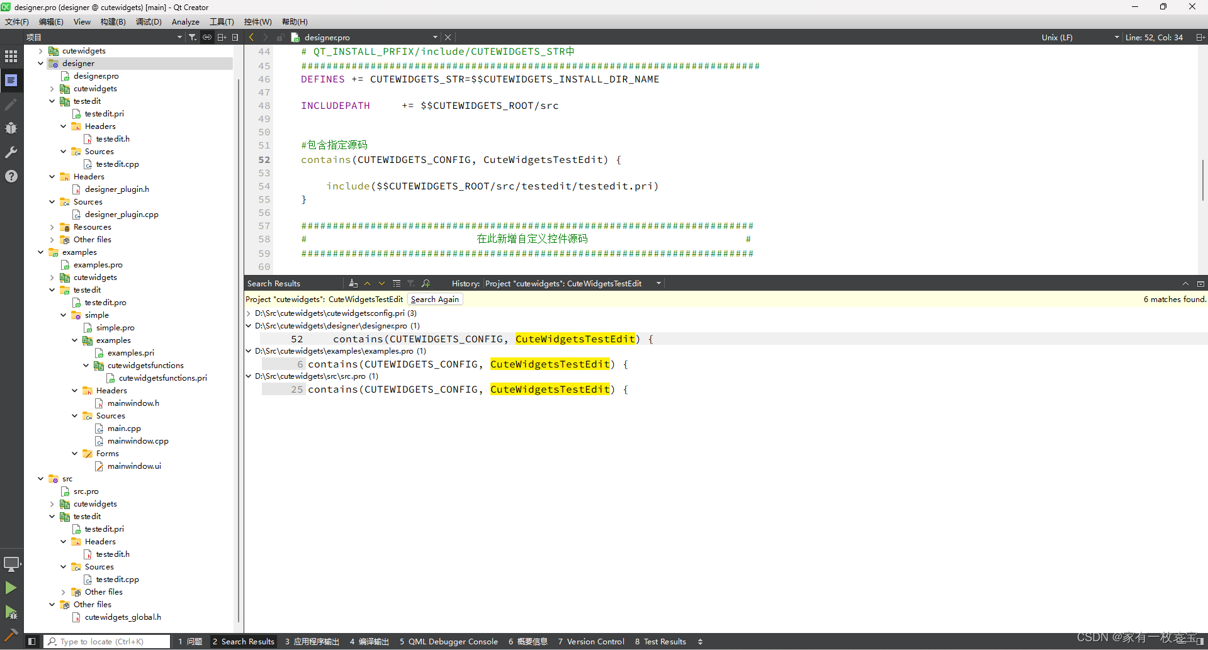Screen dimensions: 1208x650
Task: Go to previous search result
Action: [368, 283]
